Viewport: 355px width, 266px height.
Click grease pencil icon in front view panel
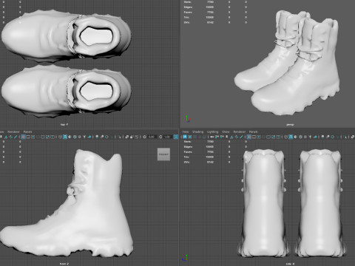[16, 137]
